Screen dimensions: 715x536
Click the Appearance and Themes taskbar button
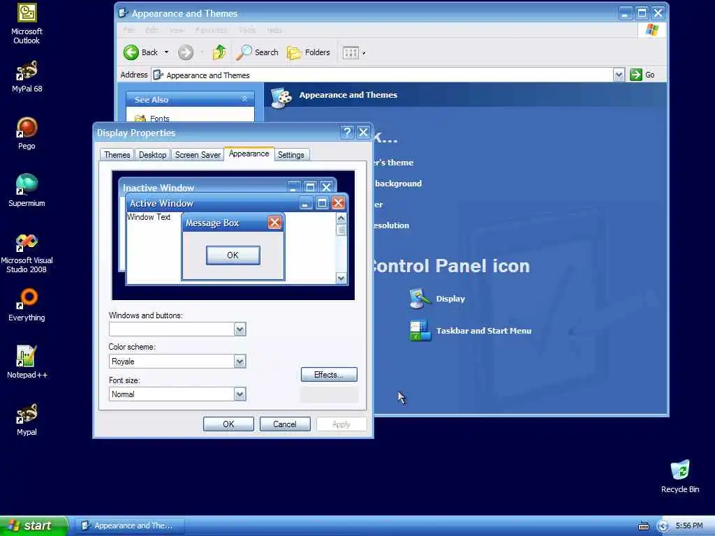(130, 526)
